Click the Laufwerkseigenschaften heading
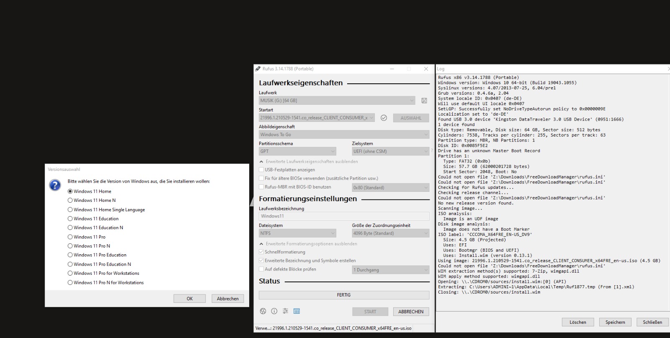 (x=301, y=83)
